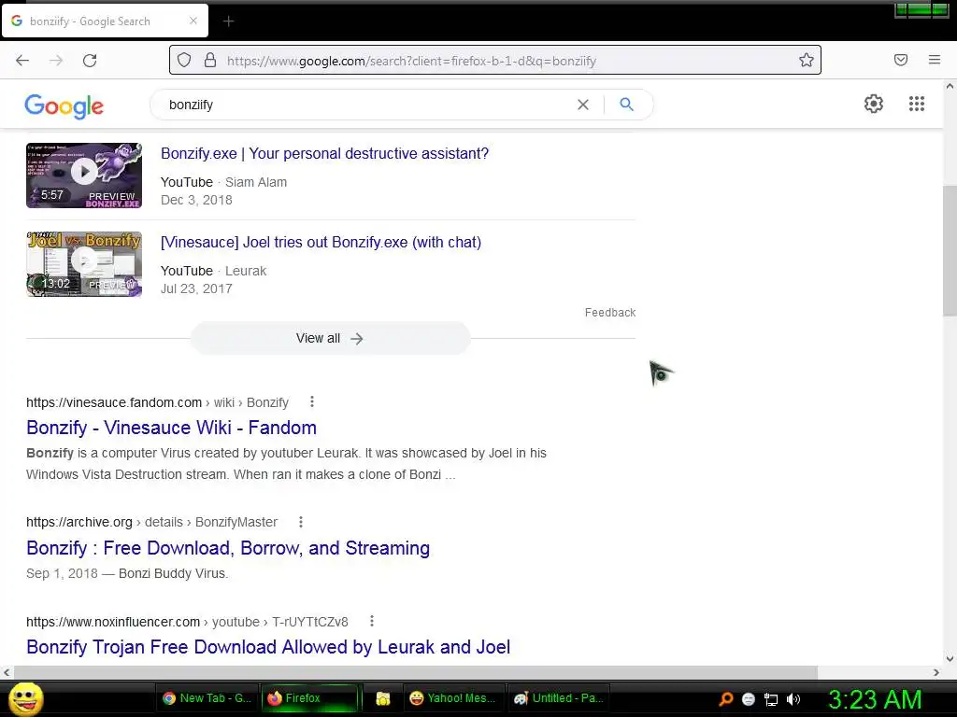Bookmark this page with the star
Image resolution: width=957 pixels, height=717 pixels.
(807, 60)
